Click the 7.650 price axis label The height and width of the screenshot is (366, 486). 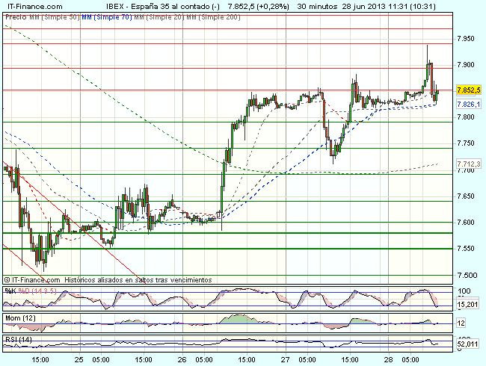click(466, 196)
